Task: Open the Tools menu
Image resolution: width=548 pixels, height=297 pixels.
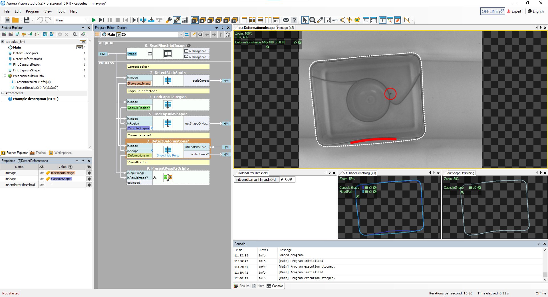Action: (x=61, y=11)
